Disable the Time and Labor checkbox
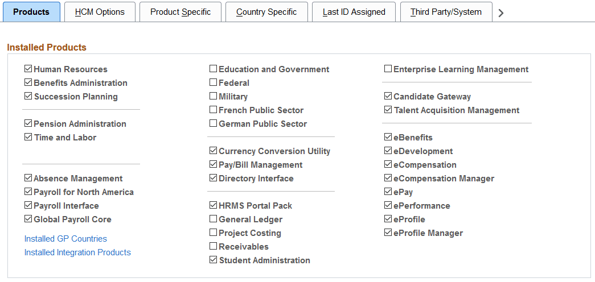 pos(28,137)
